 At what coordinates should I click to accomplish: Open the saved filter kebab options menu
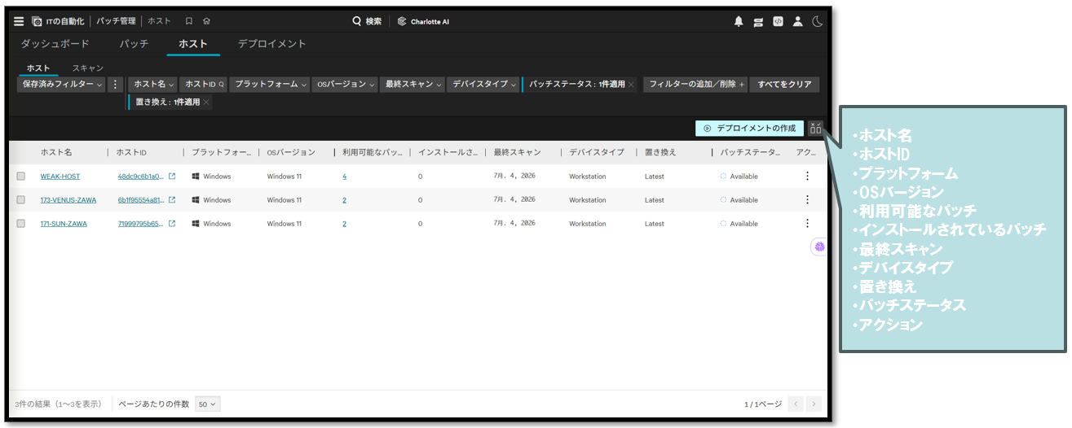coord(115,84)
